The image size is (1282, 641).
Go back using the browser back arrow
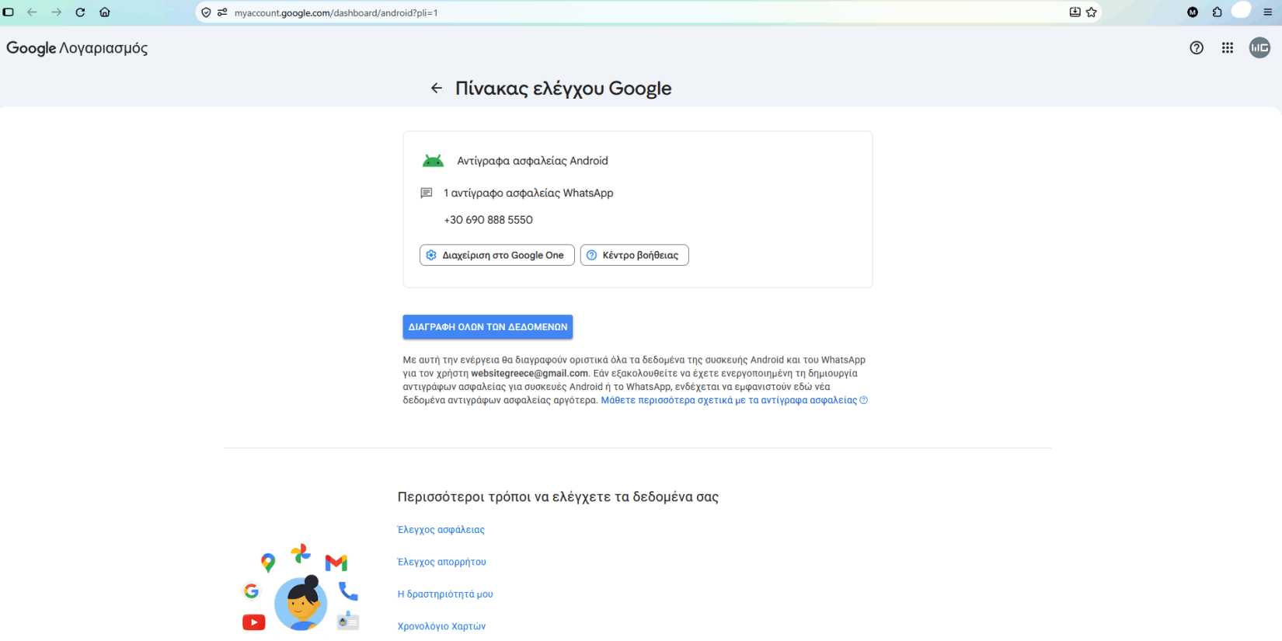pyautogui.click(x=32, y=12)
